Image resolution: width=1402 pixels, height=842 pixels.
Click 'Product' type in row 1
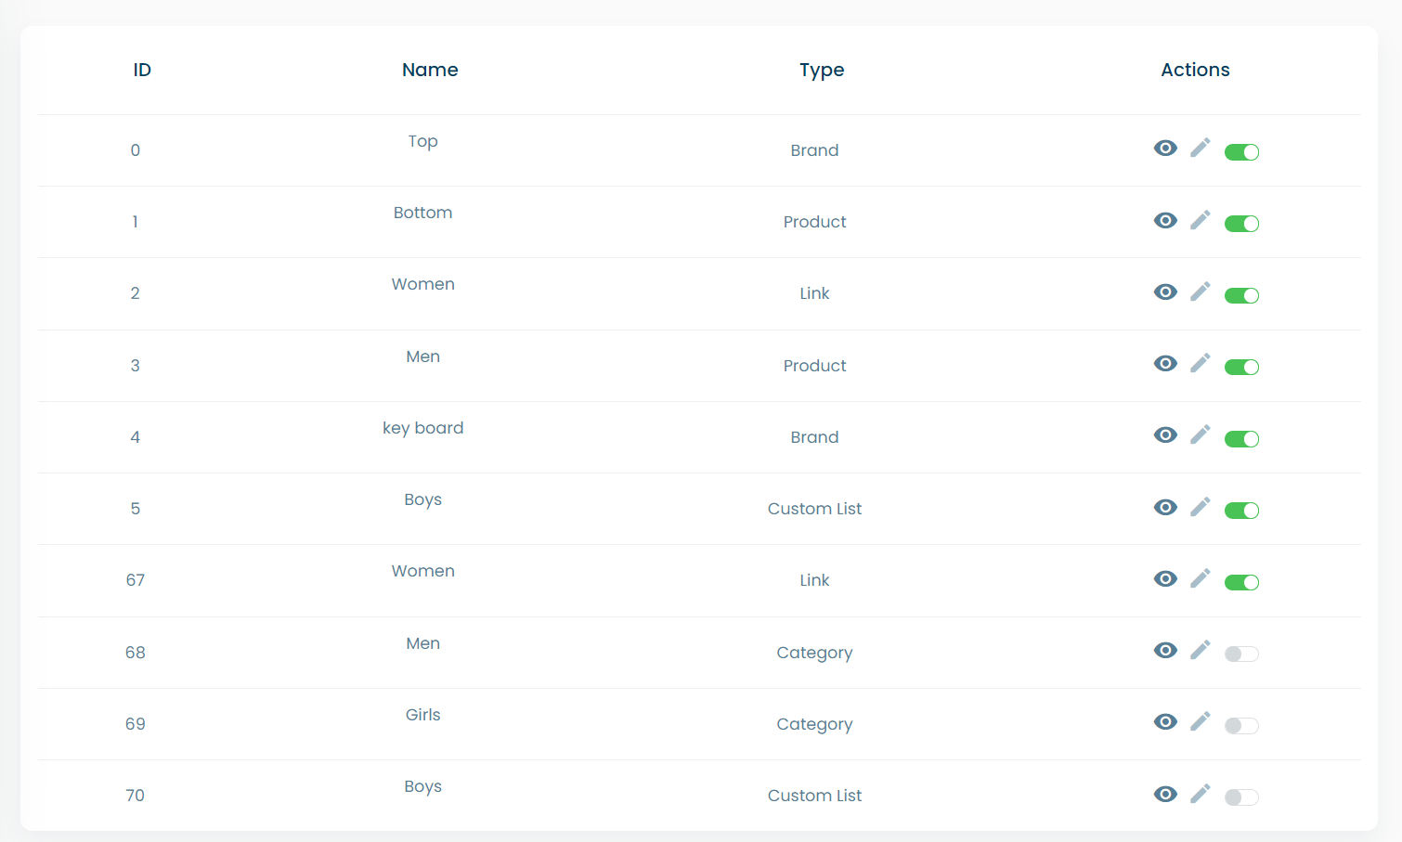point(814,222)
